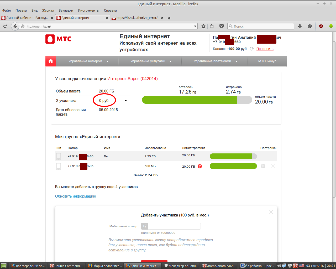Open the uBlock shield icon in toolbar
Screen dimensions: 336x269
321,26
